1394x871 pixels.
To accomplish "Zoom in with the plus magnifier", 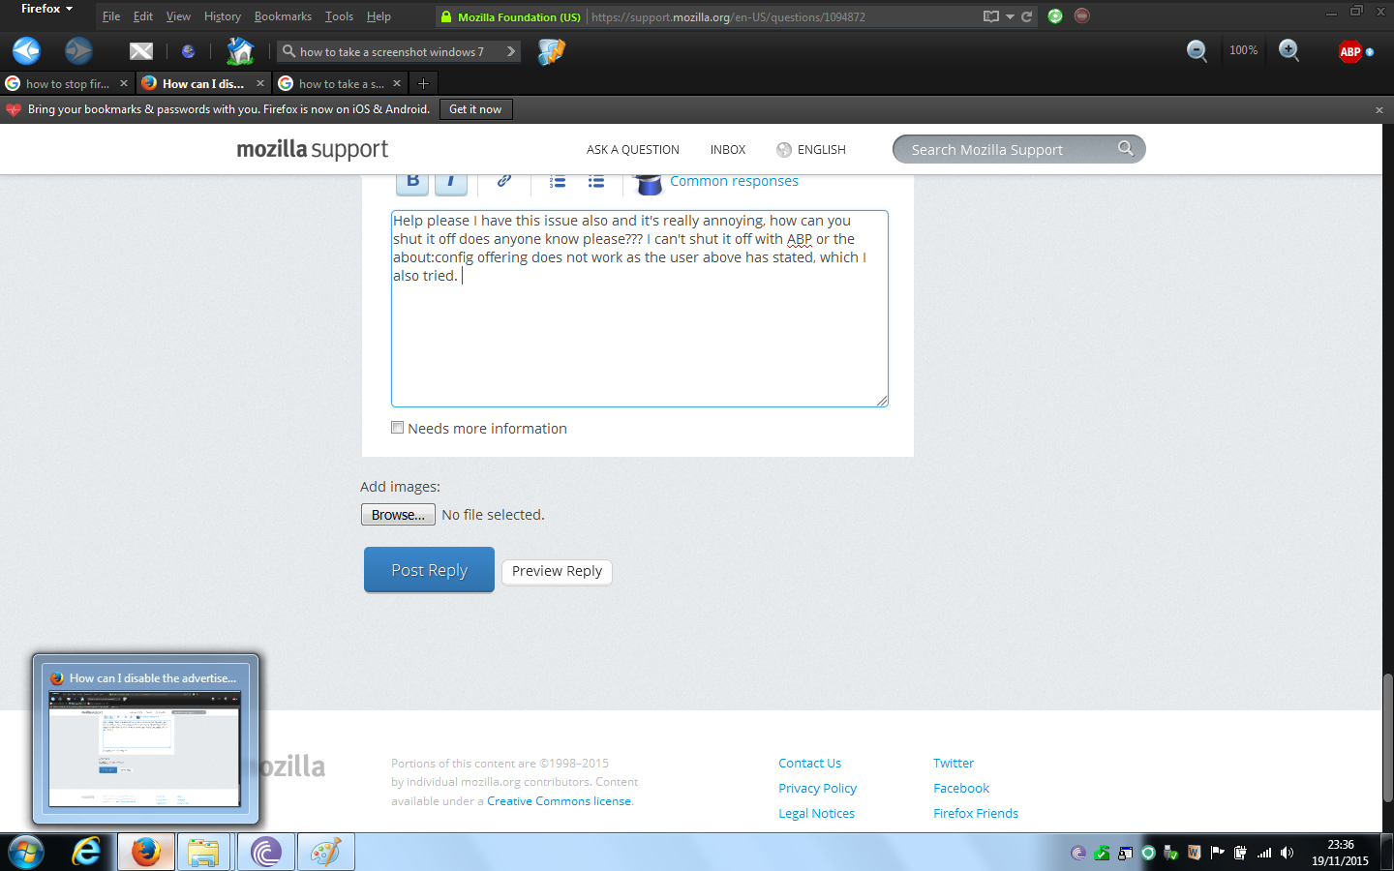I will (1288, 51).
